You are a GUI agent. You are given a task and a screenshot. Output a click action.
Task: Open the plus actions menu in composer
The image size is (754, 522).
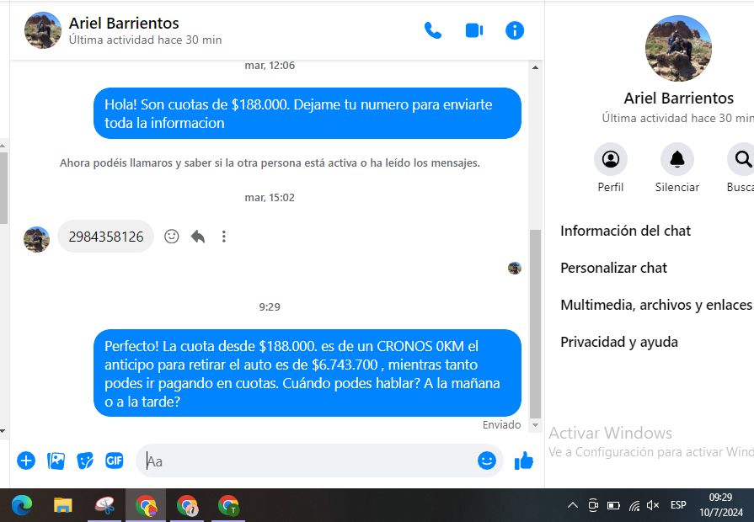pos(26,461)
